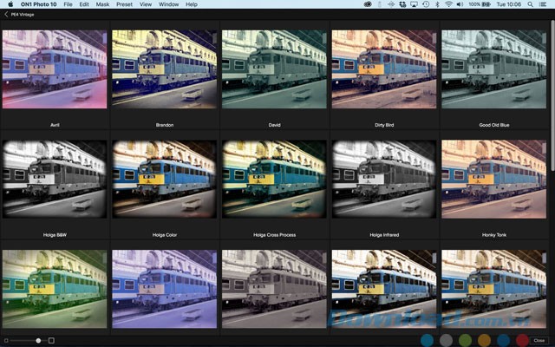Open the Apple menu
Image resolution: width=555 pixels, height=347 pixels.
tap(9, 4)
